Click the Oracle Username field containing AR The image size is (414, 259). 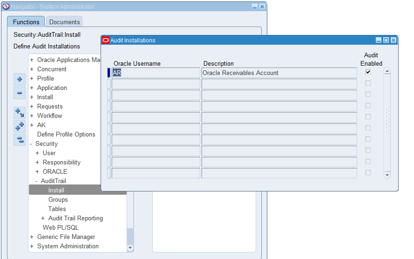(156, 73)
